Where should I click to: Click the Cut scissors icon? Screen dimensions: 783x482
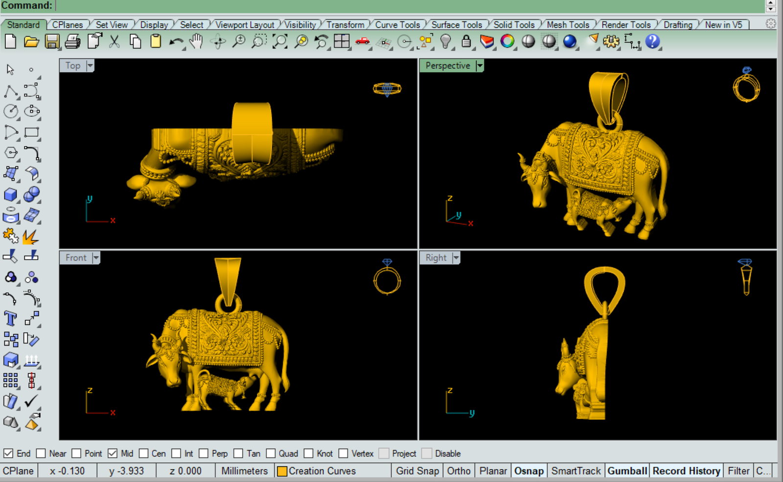pos(115,42)
